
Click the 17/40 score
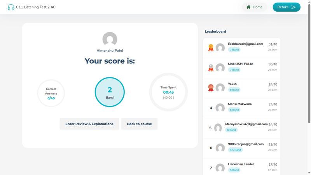pyautogui.click(x=273, y=164)
